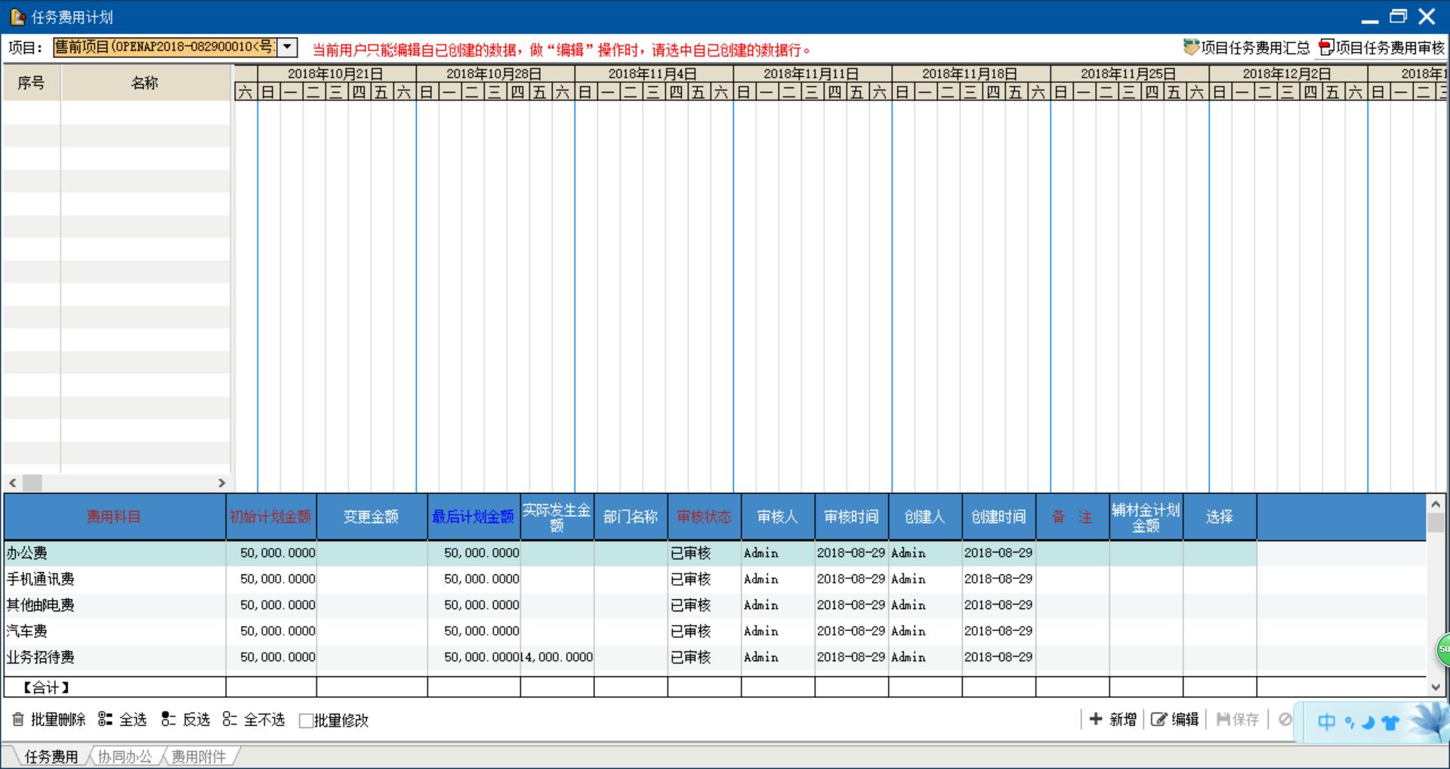The width and height of the screenshot is (1450, 769).
Task: Click the 选择 cell in the 办公费 row
Action: 1219,553
